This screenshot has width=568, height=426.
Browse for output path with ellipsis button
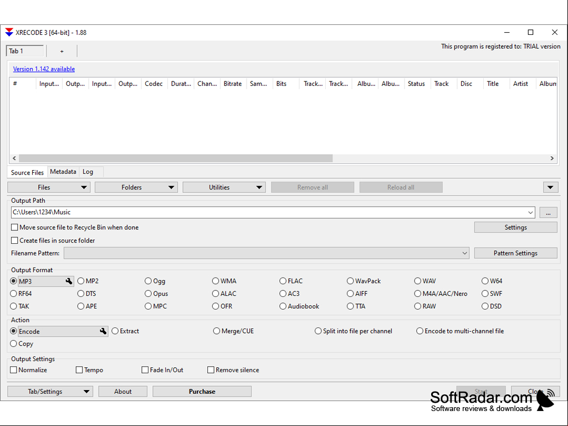point(548,213)
